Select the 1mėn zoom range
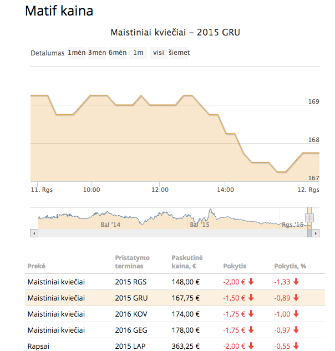This screenshot has height=351, width=335. click(x=77, y=53)
